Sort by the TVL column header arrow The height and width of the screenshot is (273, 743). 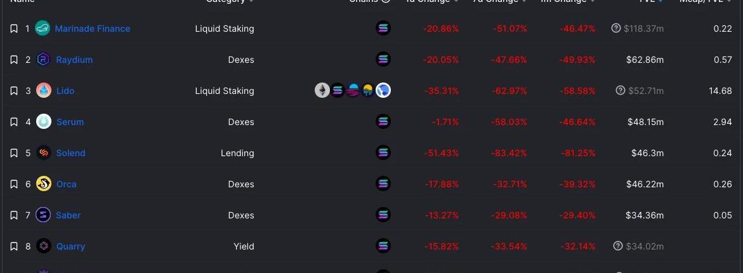[x=661, y=1]
